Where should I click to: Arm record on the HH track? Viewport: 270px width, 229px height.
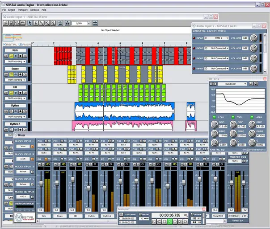tap(20, 93)
